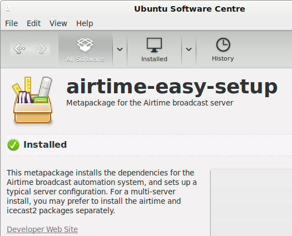Click the green Installed checkmark icon
Screen dimensions: 292x236
(x=13, y=145)
